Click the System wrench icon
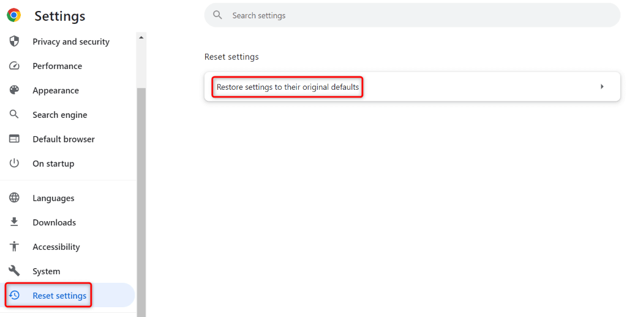The height and width of the screenshot is (317, 627). pyautogui.click(x=14, y=271)
